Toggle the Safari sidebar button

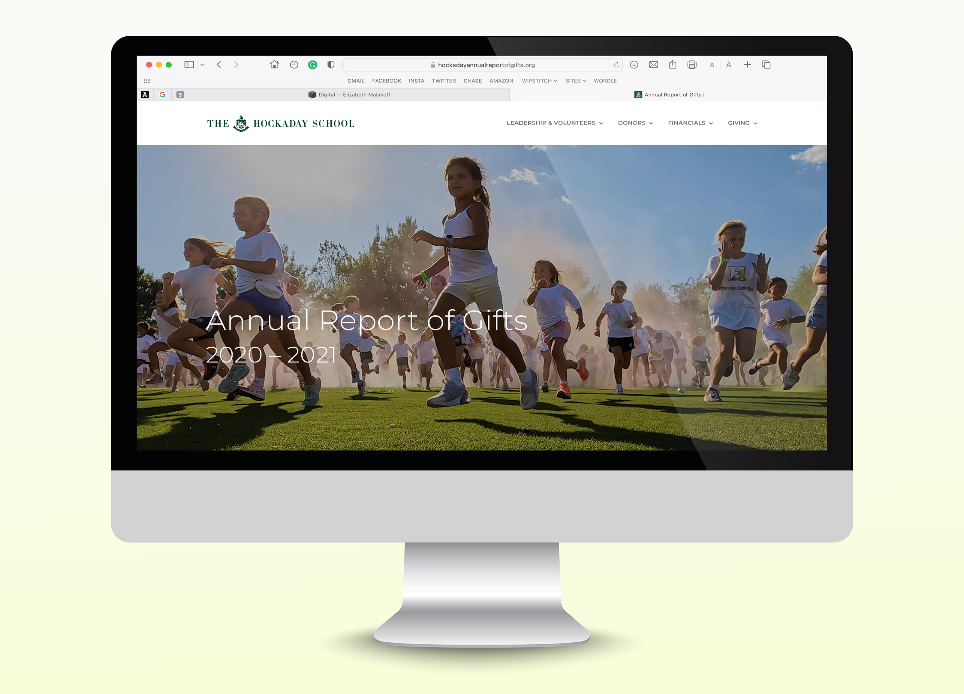click(189, 65)
